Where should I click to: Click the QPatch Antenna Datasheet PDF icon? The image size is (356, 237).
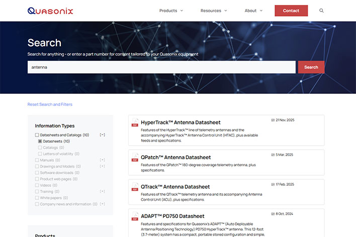[x=135, y=158]
